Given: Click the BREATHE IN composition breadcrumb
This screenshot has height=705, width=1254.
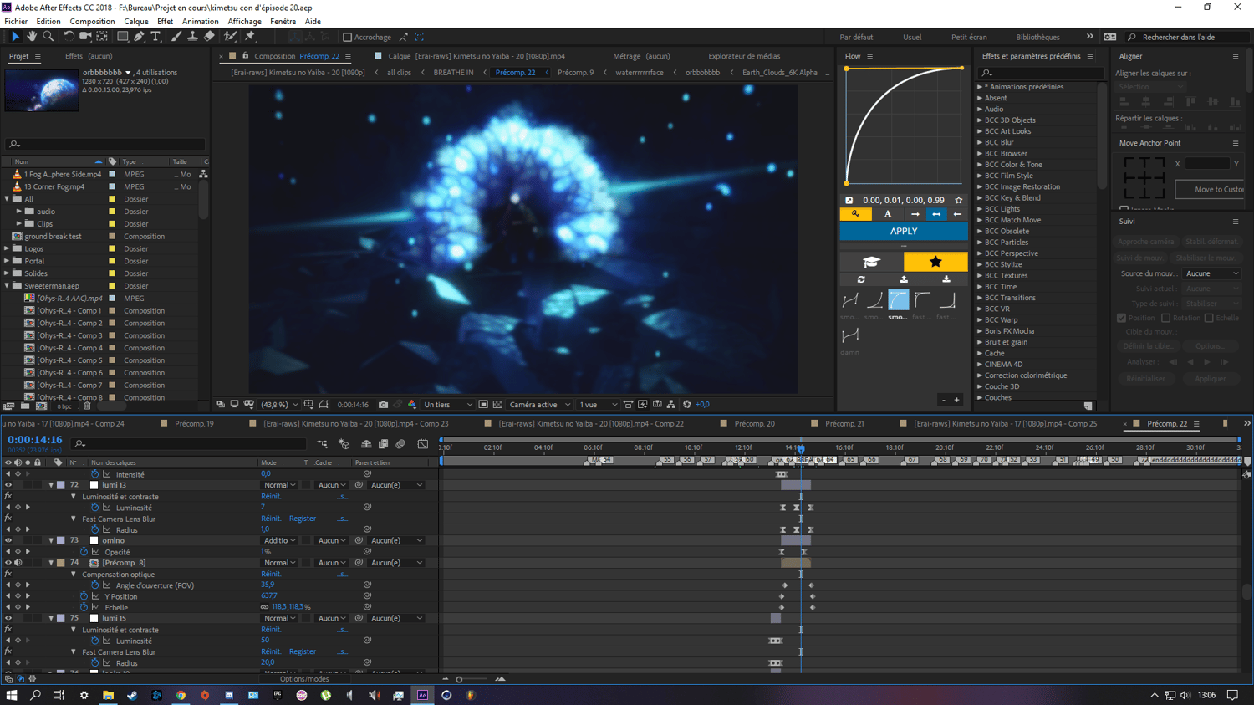Looking at the screenshot, I should pyautogui.click(x=453, y=73).
